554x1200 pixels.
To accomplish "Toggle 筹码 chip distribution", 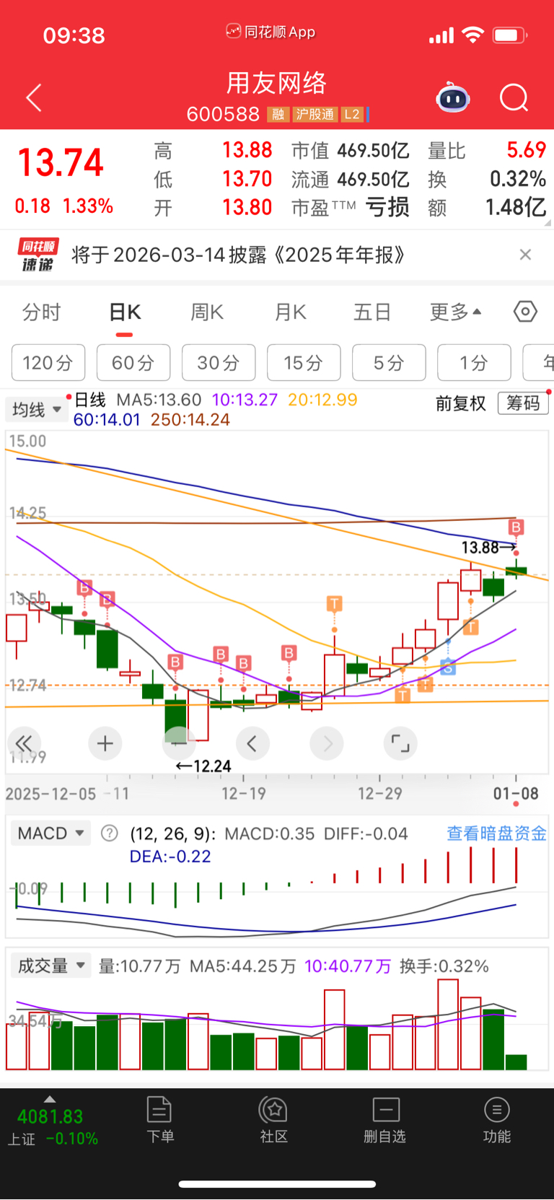I will [523, 403].
